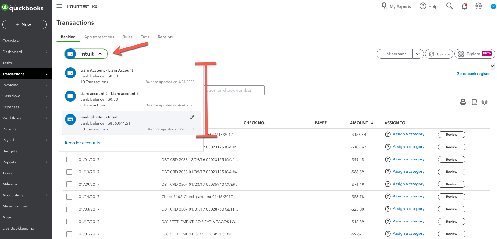This screenshot has width=497, height=239.
Task: Open Explore BETA
Action: tap(475, 54)
